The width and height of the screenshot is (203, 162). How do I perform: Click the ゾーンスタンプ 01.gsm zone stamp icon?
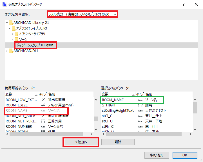click(19, 45)
